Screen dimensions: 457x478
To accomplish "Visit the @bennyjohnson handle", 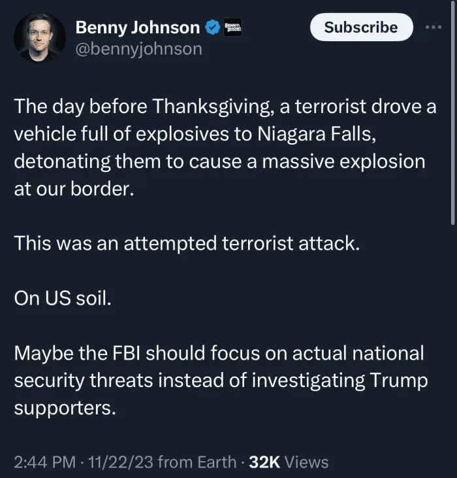I will coord(139,48).
